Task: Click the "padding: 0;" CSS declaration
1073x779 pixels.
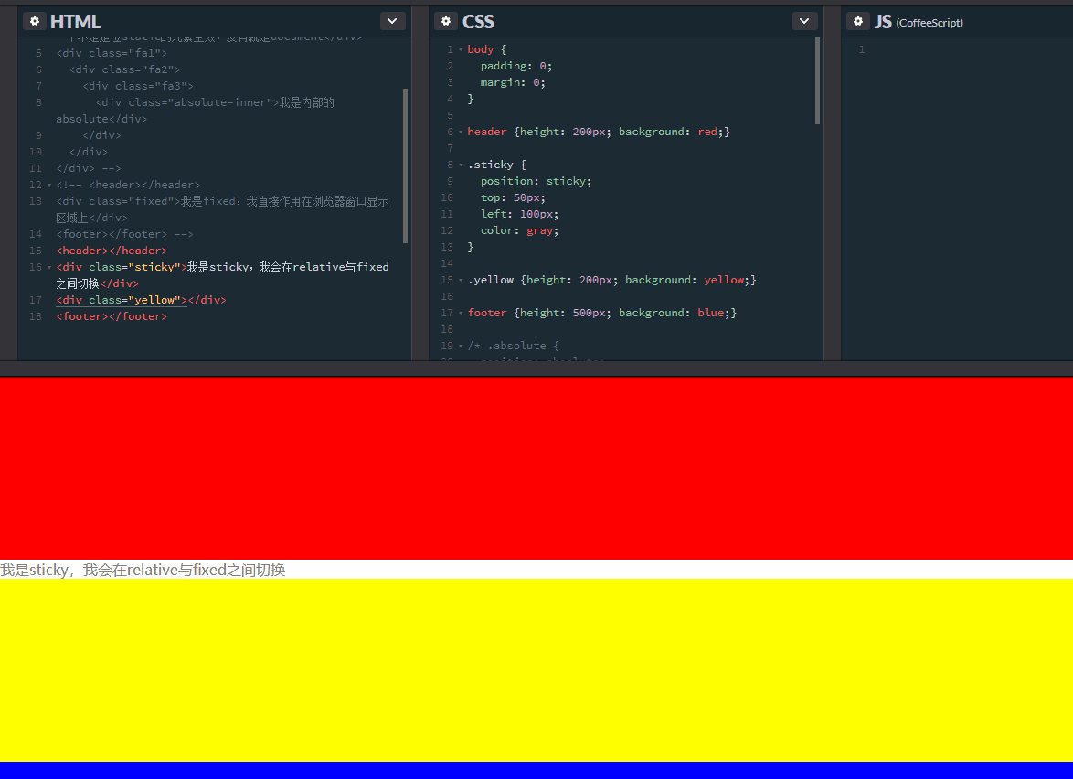Action: pyautogui.click(x=516, y=66)
